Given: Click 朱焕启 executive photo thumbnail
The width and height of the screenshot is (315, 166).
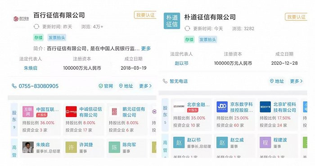Looking at the screenshot, I should 28,148.
